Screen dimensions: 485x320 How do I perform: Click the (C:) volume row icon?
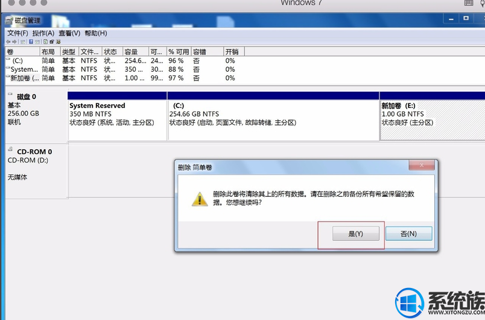(x=8, y=59)
